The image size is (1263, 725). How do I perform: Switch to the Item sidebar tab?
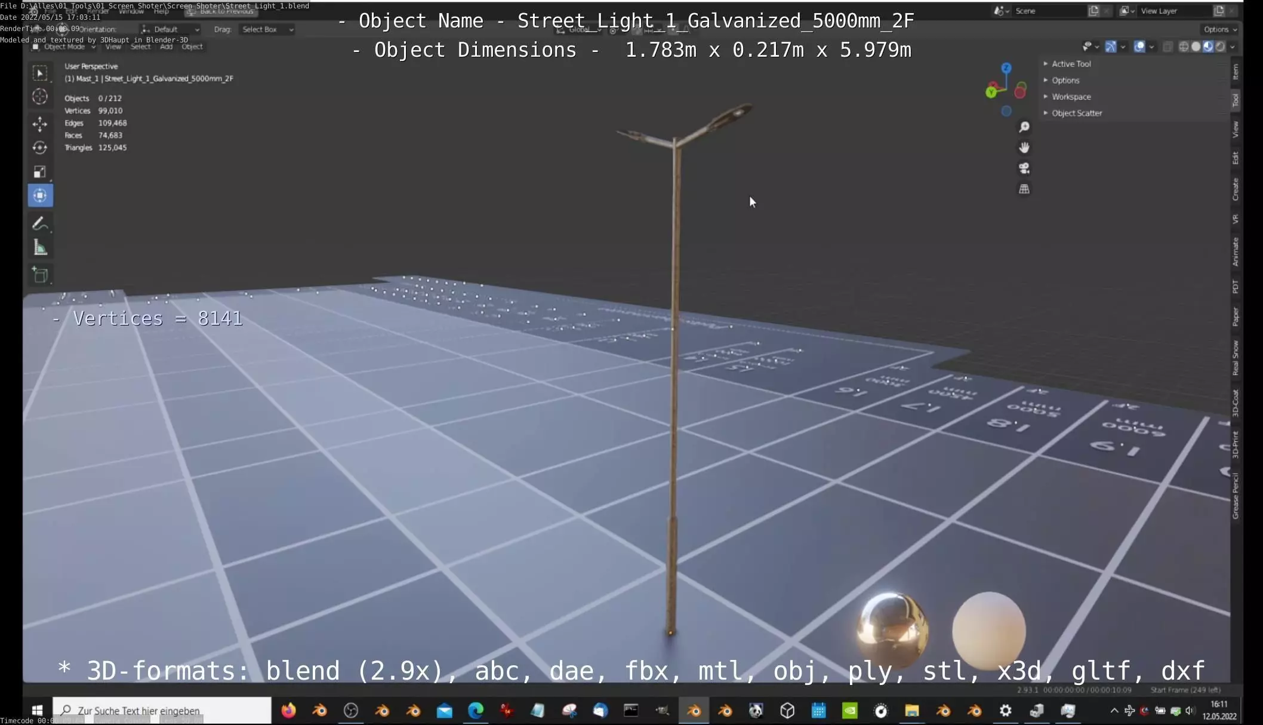pyautogui.click(x=1235, y=72)
